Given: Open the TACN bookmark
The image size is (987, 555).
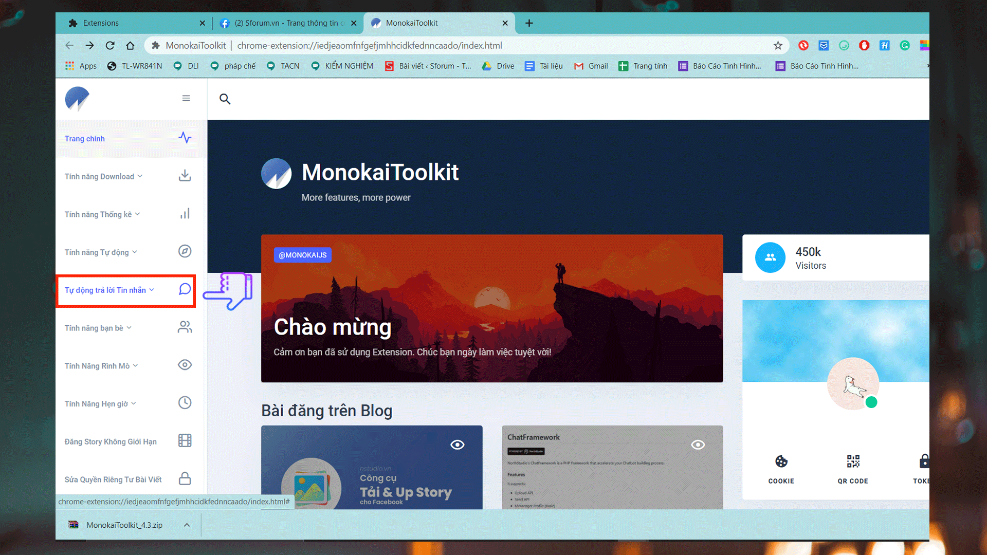Looking at the screenshot, I should [x=283, y=66].
